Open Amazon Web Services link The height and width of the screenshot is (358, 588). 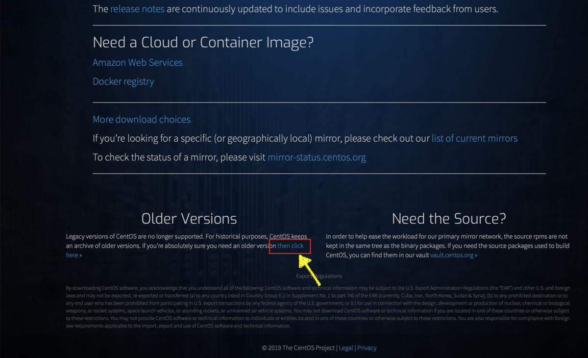(x=138, y=63)
